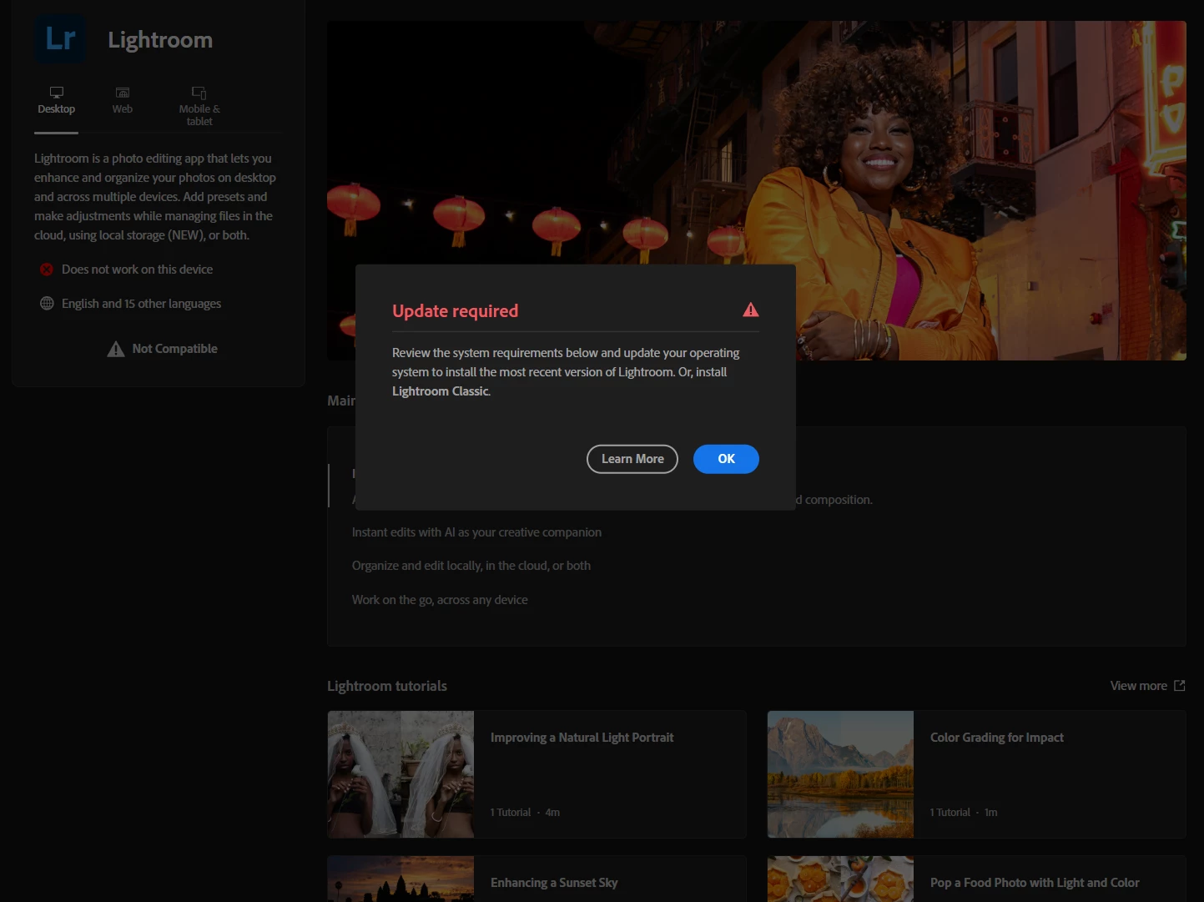Click the Web browser icon

tap(123, 92)
